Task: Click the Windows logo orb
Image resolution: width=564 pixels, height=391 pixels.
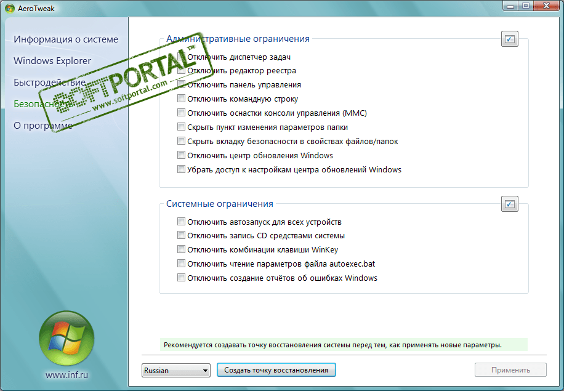Action: point(66,338)
